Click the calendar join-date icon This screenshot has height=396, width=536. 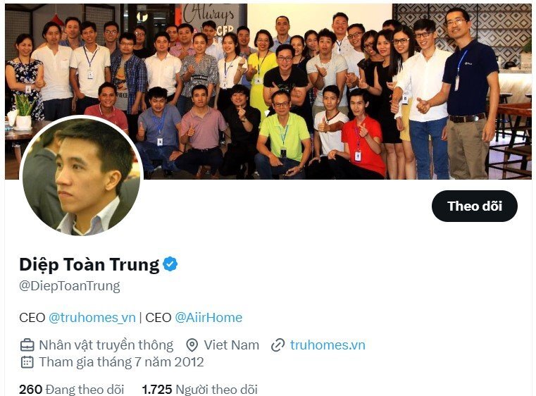[x=27, y=361]
